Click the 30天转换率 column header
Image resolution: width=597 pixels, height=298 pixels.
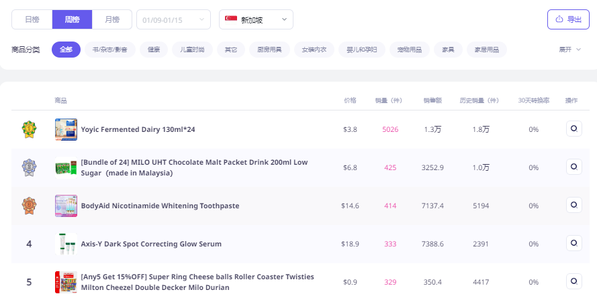[x=533, y=100]
